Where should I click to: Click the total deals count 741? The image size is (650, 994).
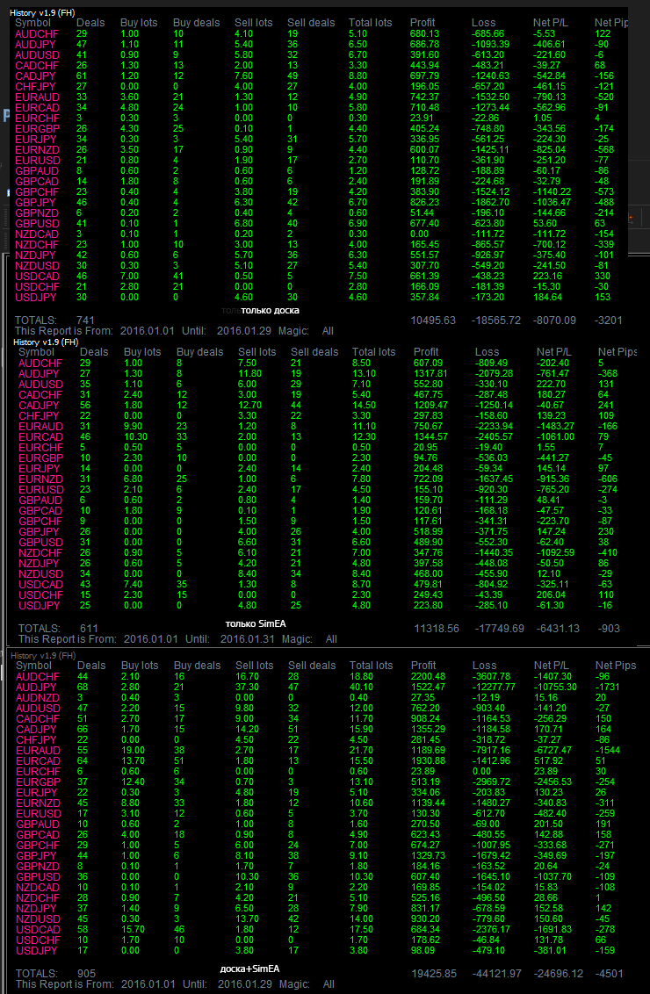pyautogui.click(x=85, y=321)
